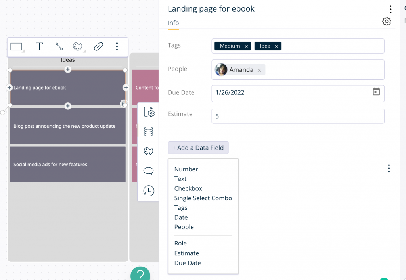This screenshot has width=406, height=280.
Task: Choose Checkbox from data field list
Action: pos(188,188)
